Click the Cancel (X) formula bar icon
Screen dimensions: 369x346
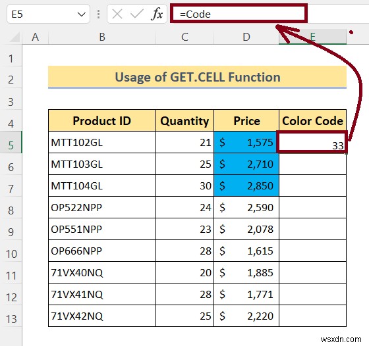click(117, 14)
